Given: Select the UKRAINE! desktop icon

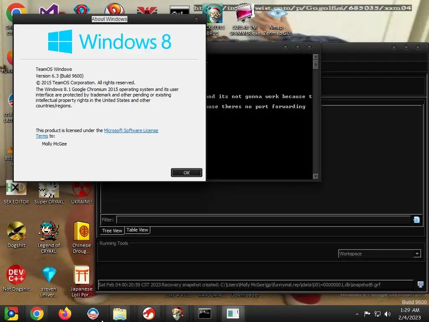Looking at the screenshot, I should click(82, 192).
